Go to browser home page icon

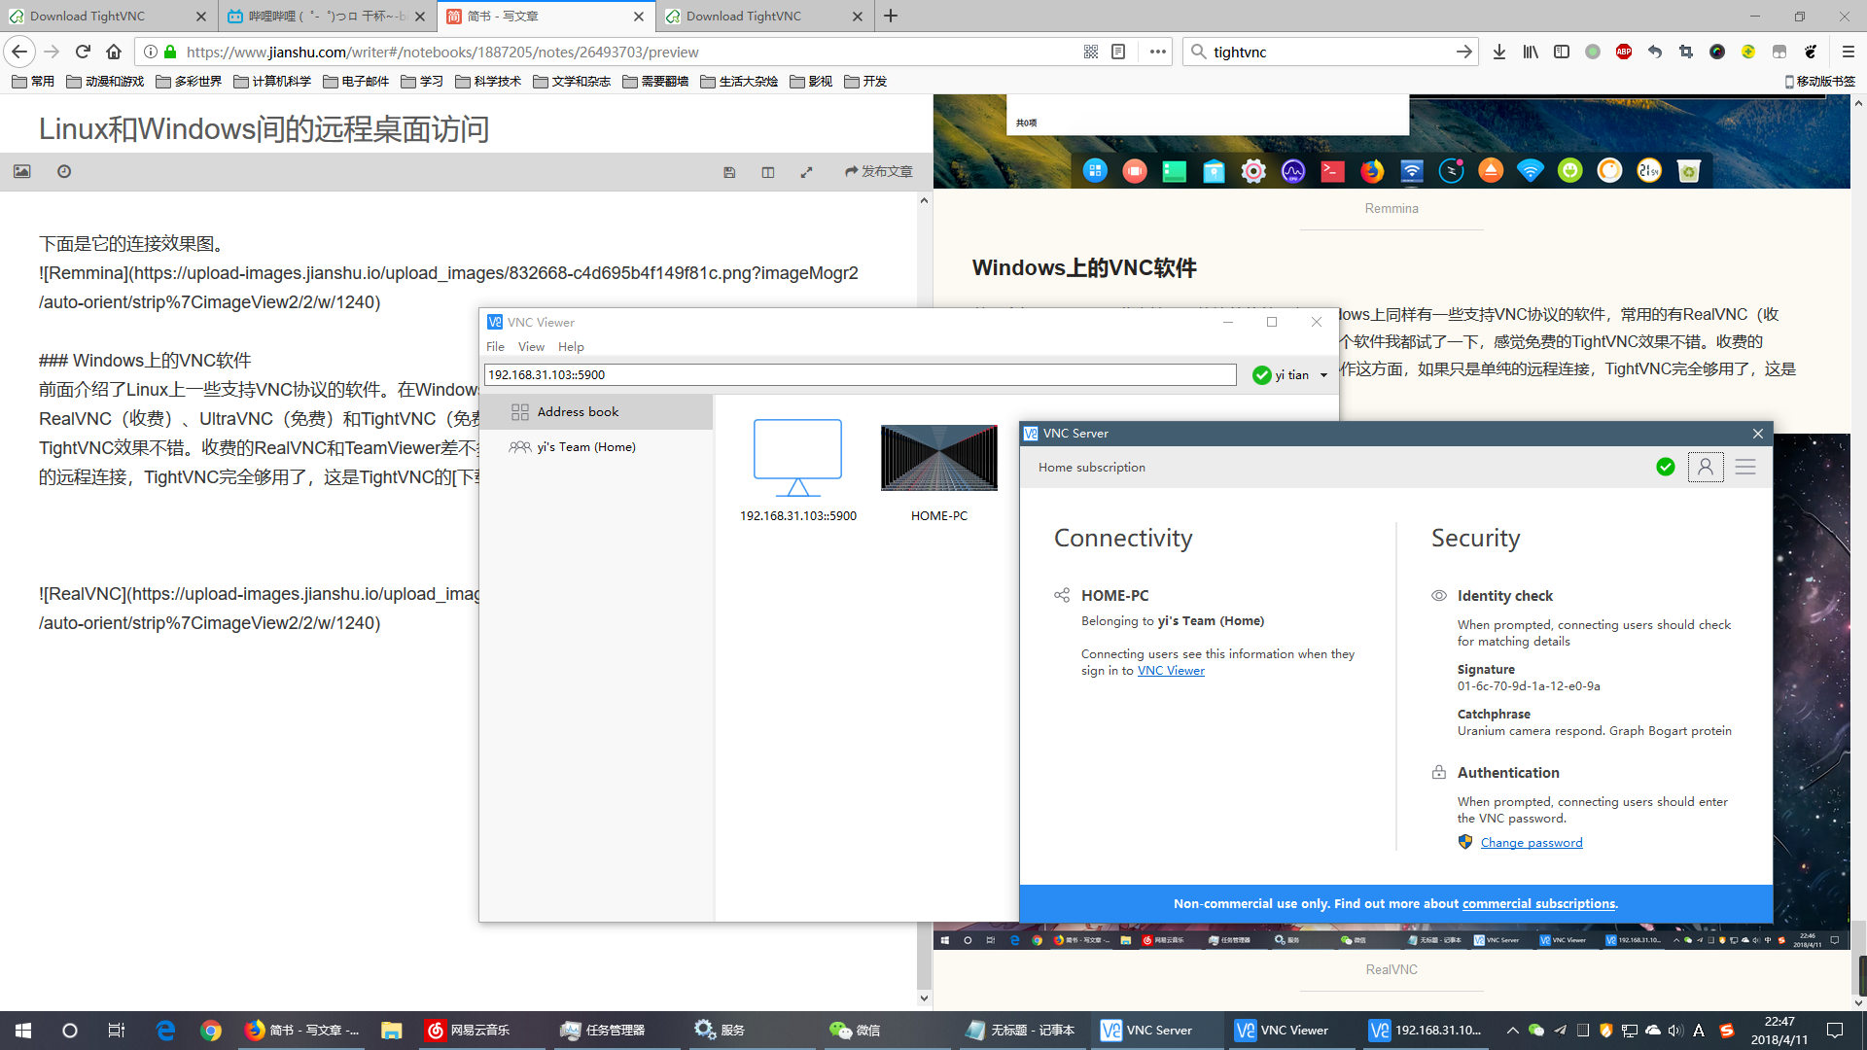(114, 52)
